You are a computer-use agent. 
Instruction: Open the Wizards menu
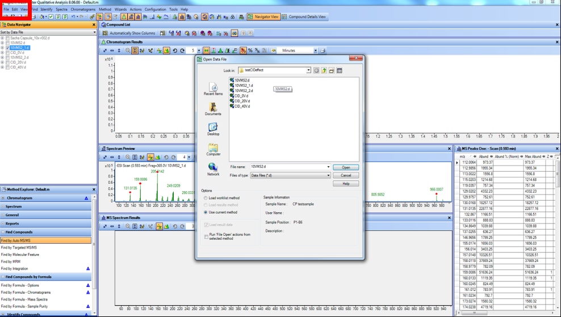pos(120,10)
